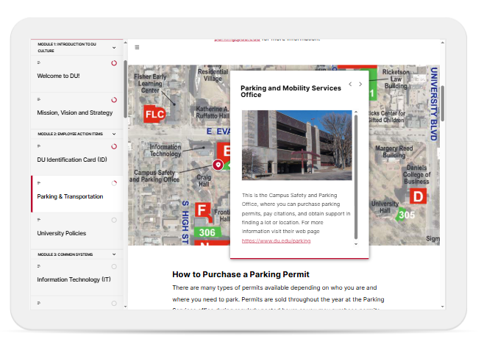
Task: Click the popup scroll down arrow
Action: pos(356,244)
